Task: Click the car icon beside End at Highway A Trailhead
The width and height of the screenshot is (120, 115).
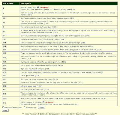Action: click(x=43, y=102)
